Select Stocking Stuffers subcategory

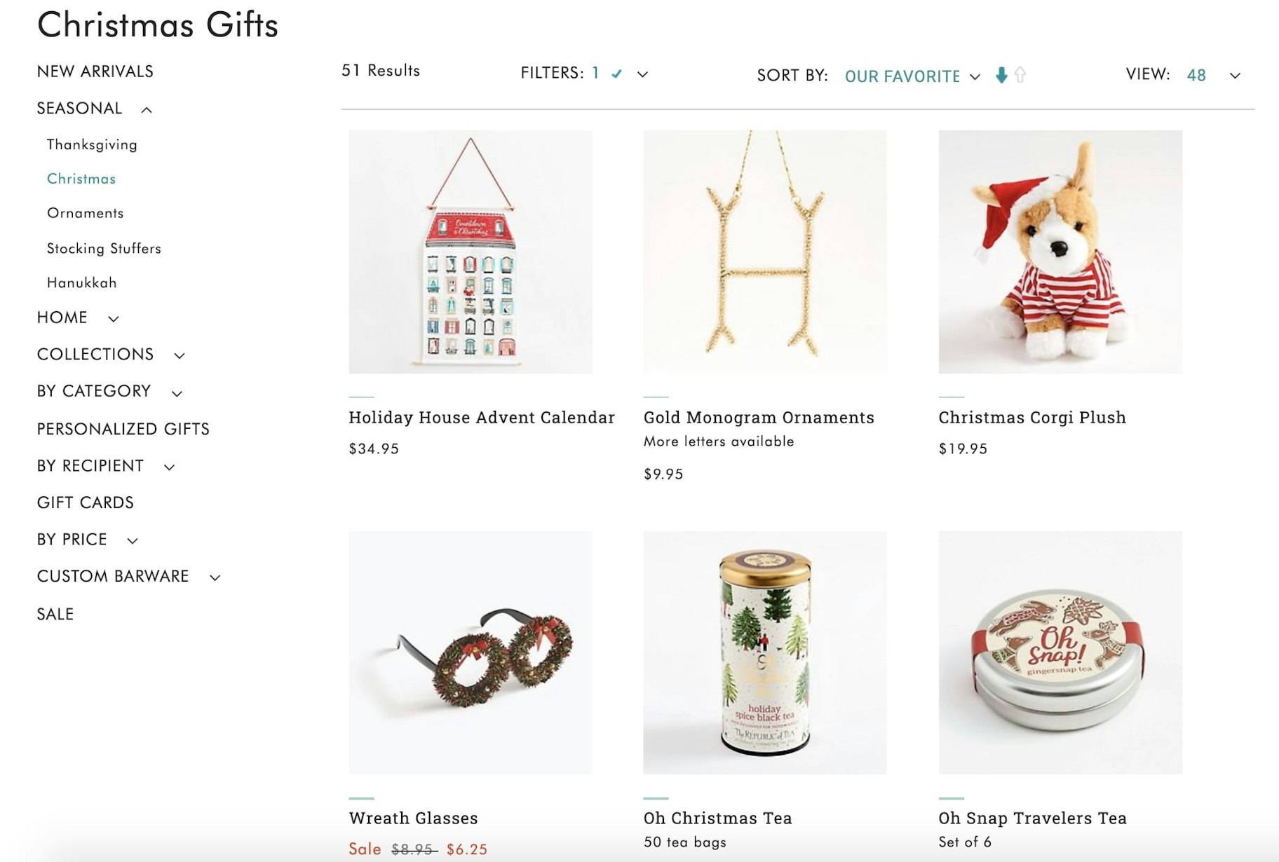point(104,248)
